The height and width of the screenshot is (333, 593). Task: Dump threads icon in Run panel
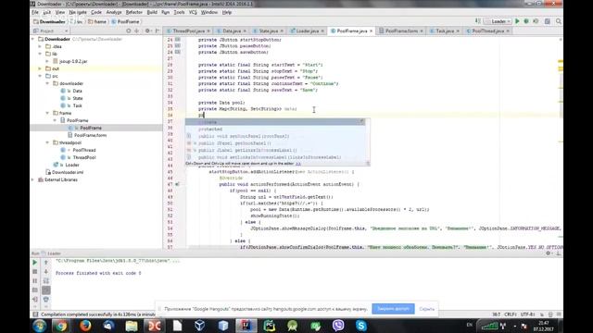coord(35,290)
